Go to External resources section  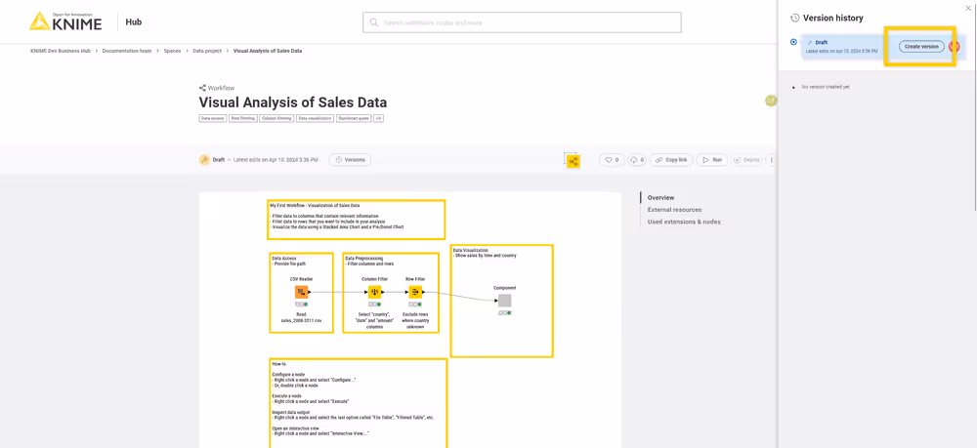pyautogui.click(x=674, y=210)
